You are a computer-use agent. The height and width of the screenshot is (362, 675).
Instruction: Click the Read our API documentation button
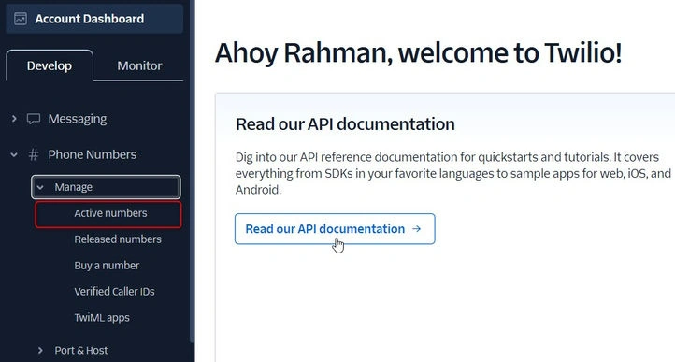click(x=335, y=229)
